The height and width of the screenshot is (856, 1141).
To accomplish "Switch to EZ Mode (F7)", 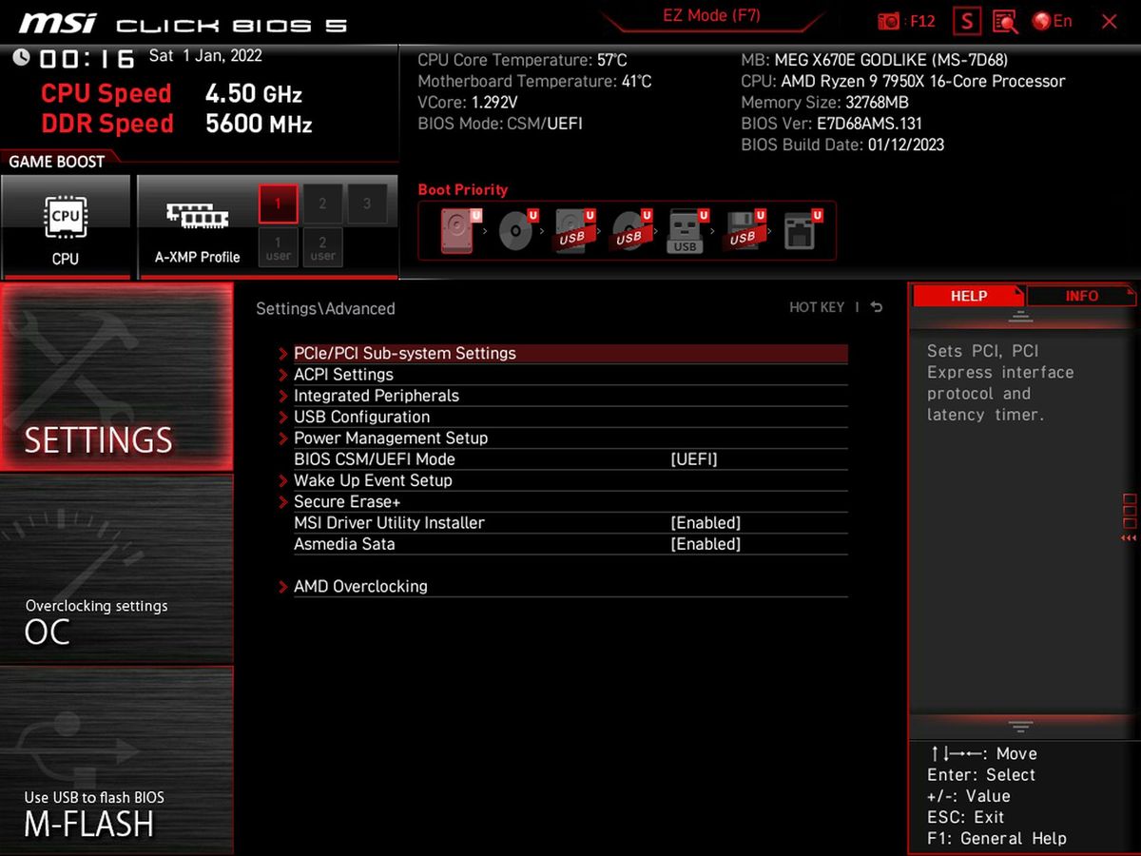I will (x=711, y=16).
